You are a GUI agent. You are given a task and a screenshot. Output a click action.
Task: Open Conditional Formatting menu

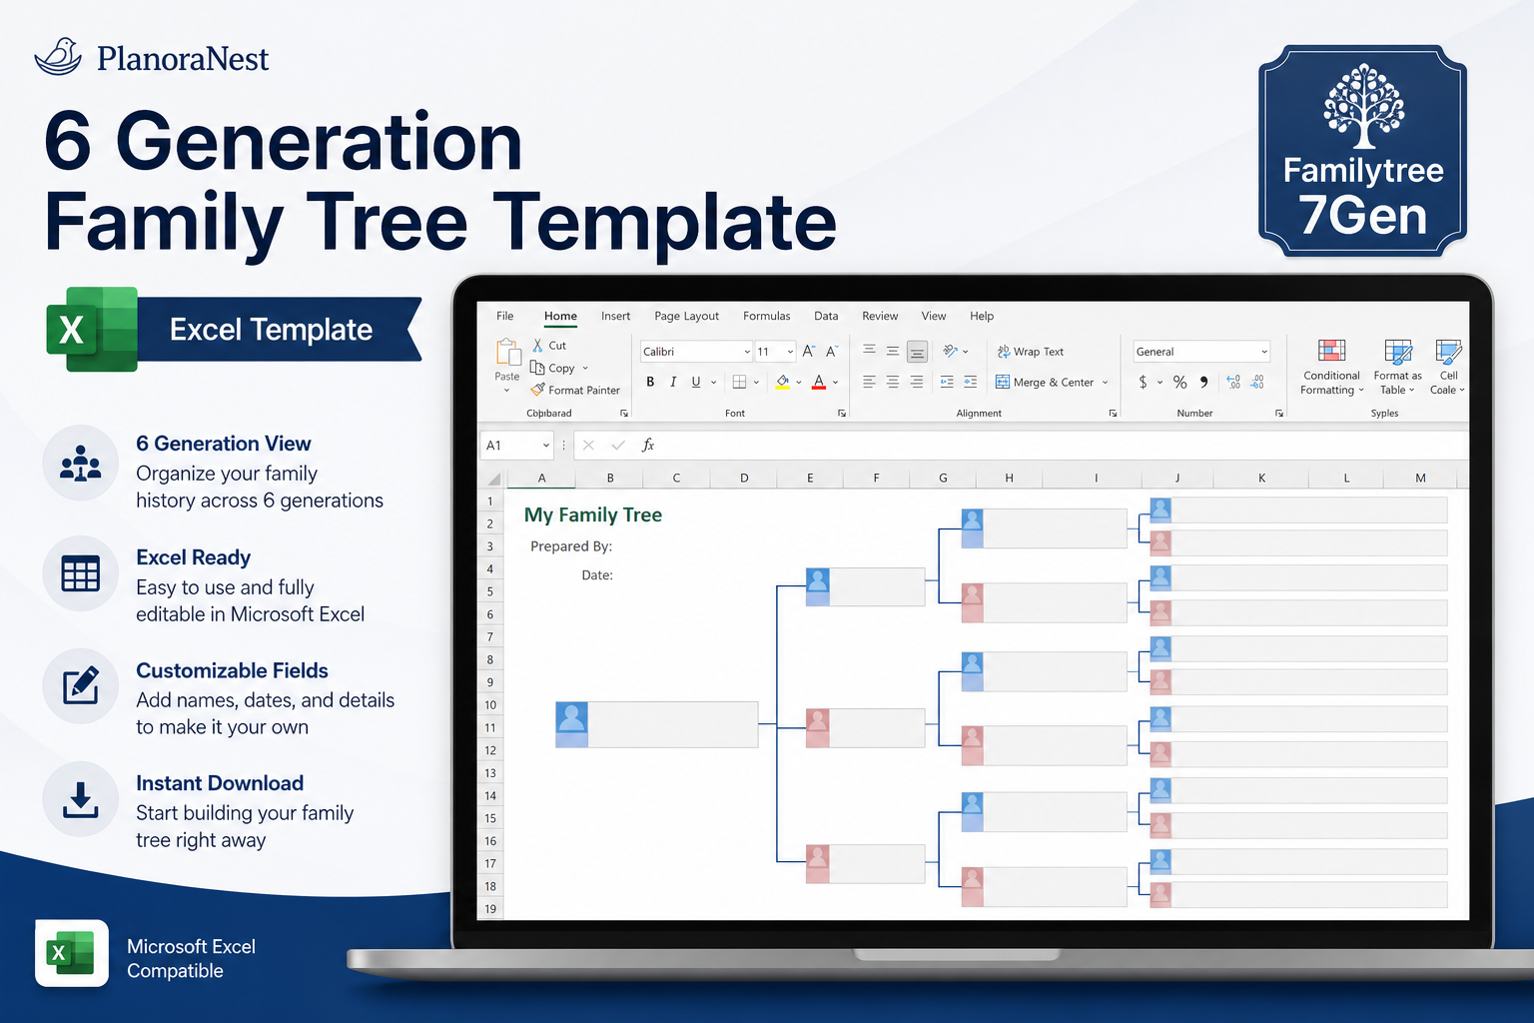pos(1331,367)
